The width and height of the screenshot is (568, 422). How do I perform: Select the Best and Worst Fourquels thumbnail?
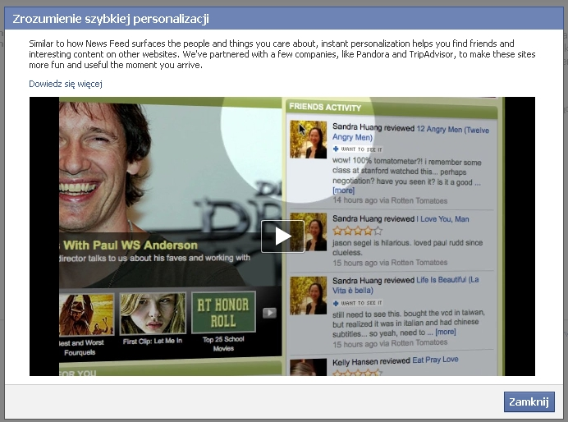(x=87, y=314)
